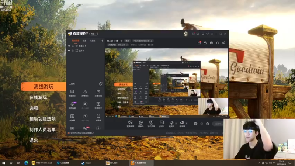Image resolution: width=295 pixels, height=166 pixels.
Task: Choose 制作人员名单 in the game menu
Action: point(42,129)
